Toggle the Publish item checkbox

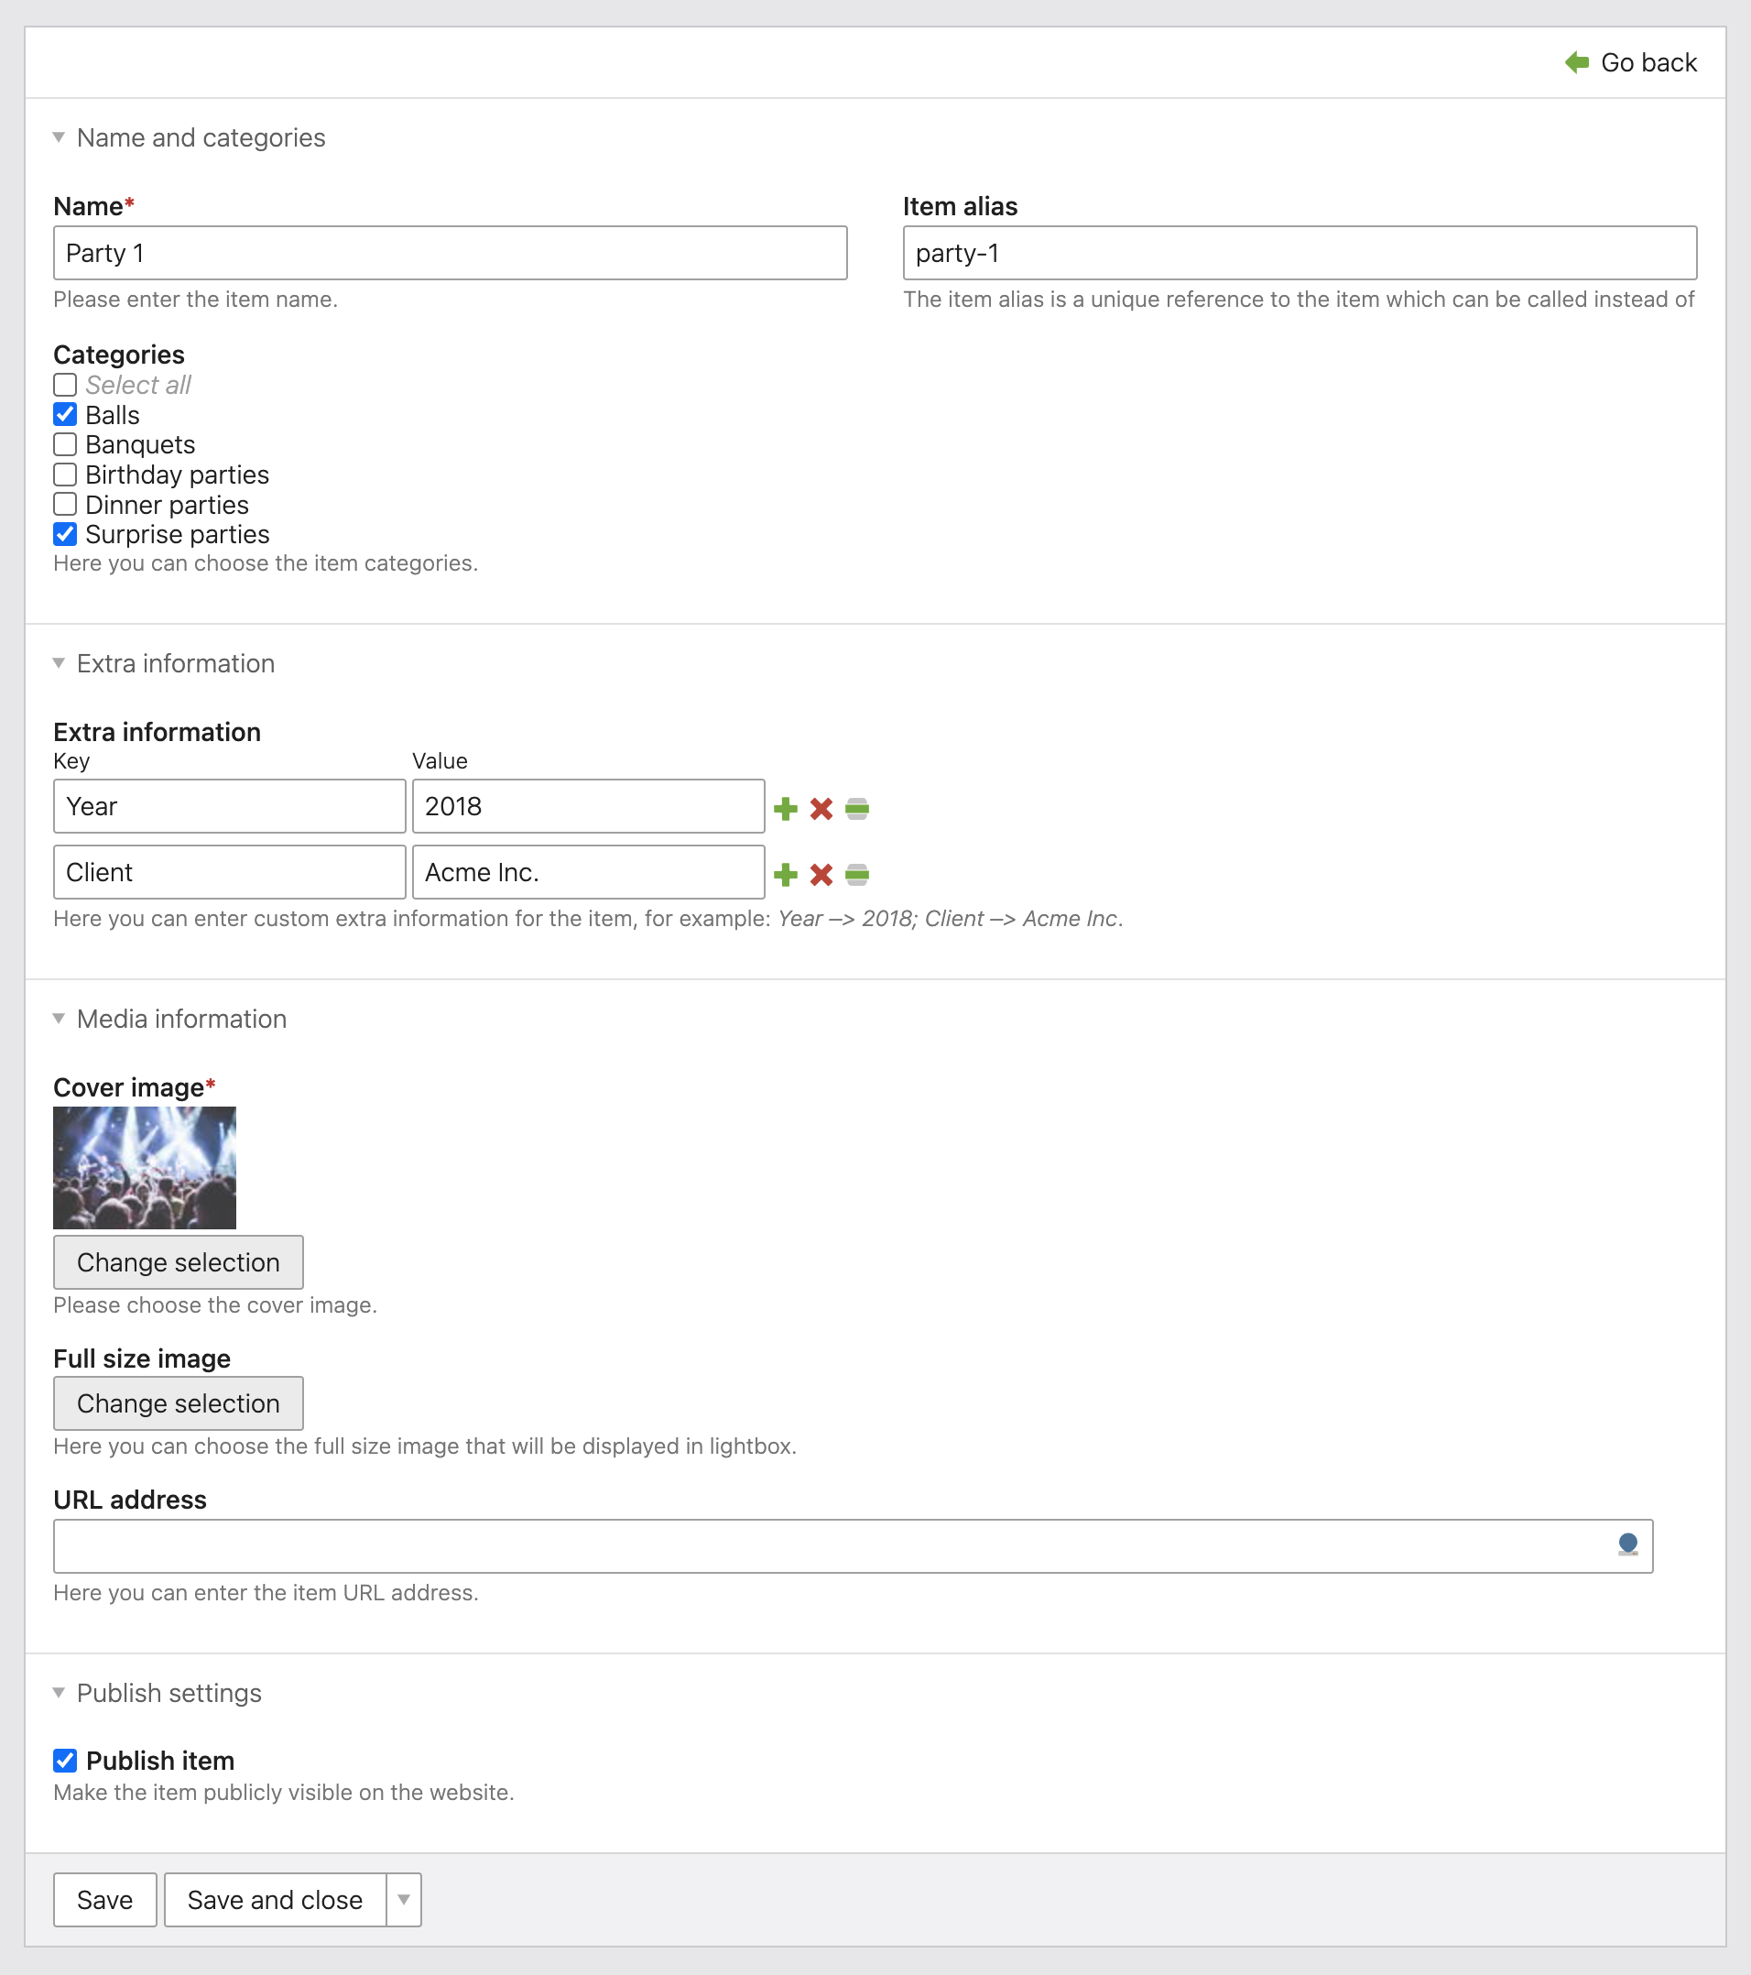tap(65, 1761)
